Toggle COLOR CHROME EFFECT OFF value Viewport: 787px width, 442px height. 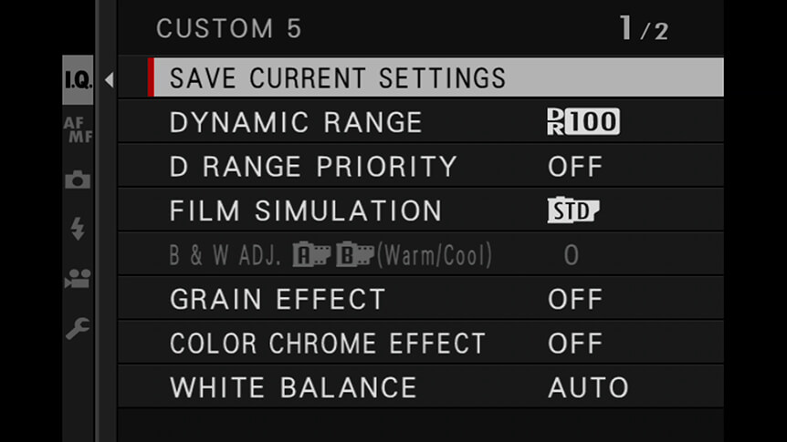(574, 344)
